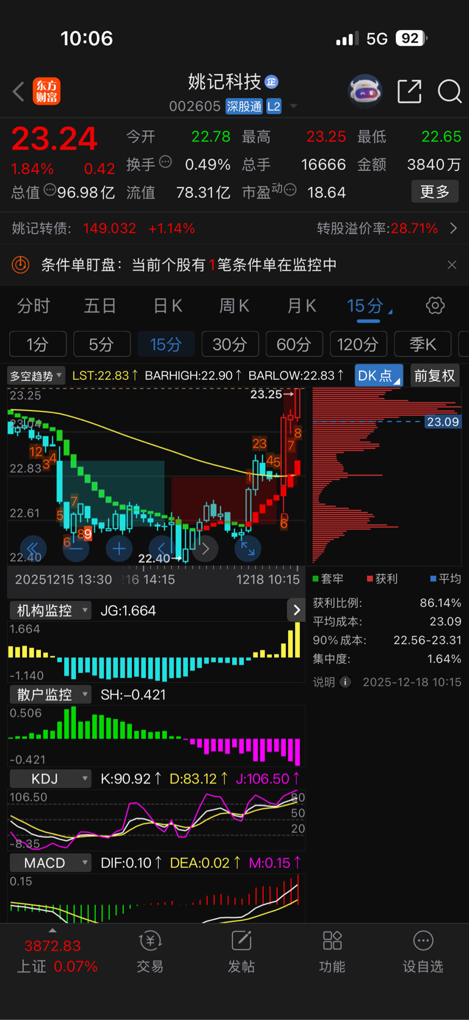The height and width of the screenshot is (1020, 469).
Task: Tap the 说明 info icon
Action: (x=345, y=682)
